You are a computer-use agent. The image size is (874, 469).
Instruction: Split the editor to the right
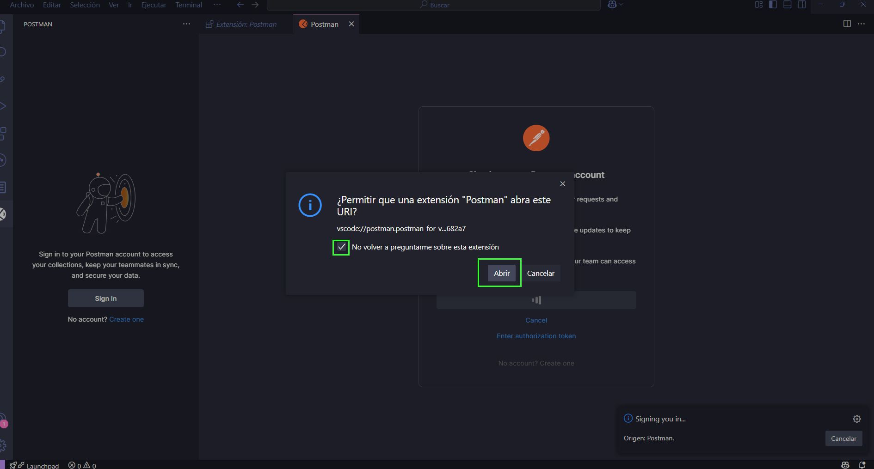click(x=847, y=24)
